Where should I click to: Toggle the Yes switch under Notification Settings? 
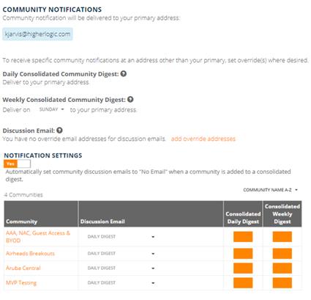[x=17, y=164]
